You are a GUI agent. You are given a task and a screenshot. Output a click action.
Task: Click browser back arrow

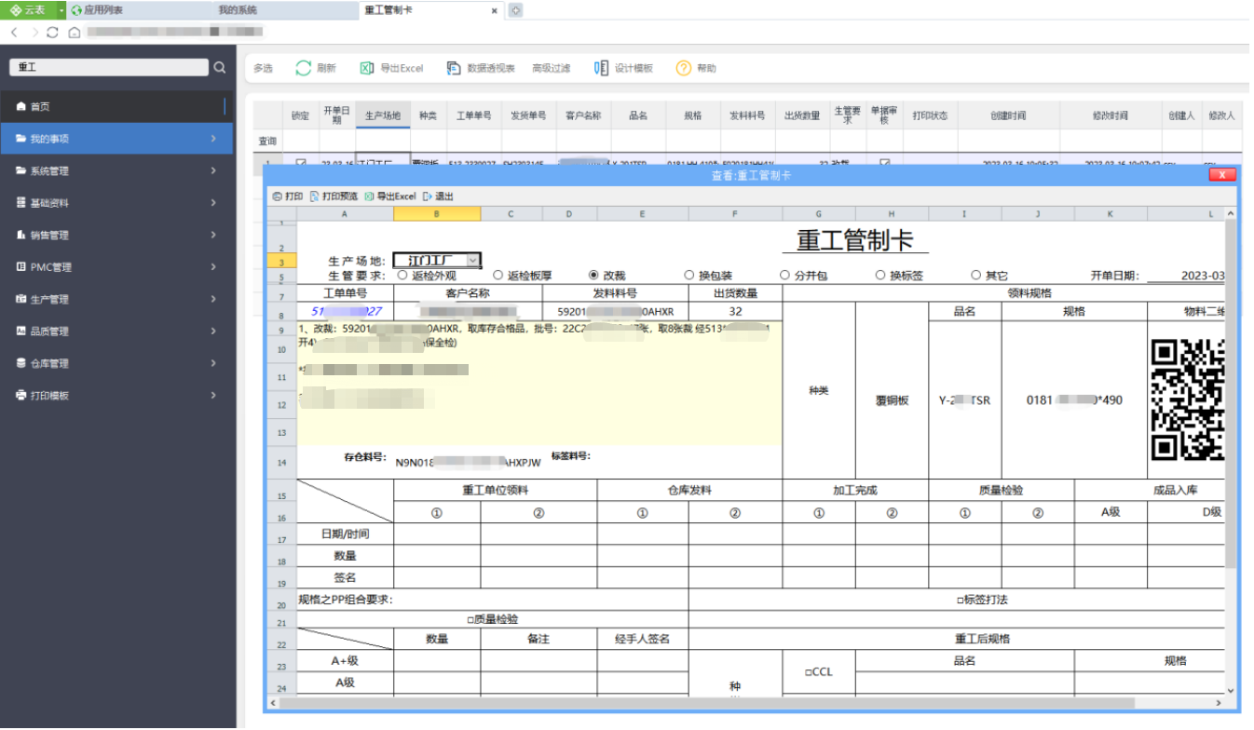coord(15,32)
